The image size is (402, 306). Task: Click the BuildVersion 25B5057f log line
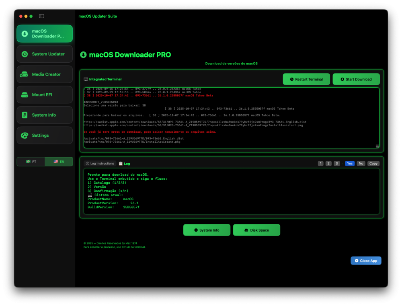click(114, 207)
